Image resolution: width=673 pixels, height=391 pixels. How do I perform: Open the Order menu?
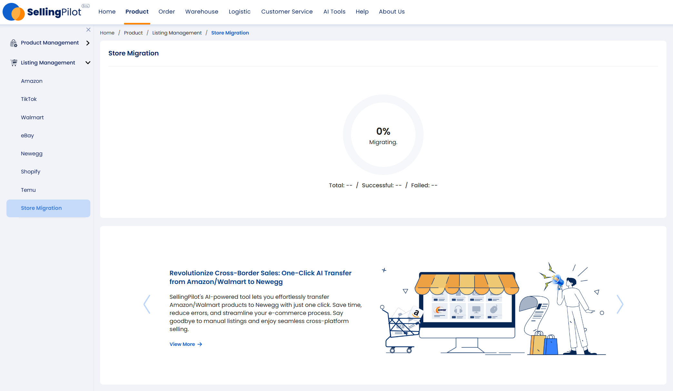(167, 12)
